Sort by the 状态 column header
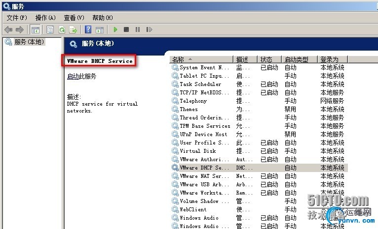Viewport: 378px width, 229px height. point(269,59)
